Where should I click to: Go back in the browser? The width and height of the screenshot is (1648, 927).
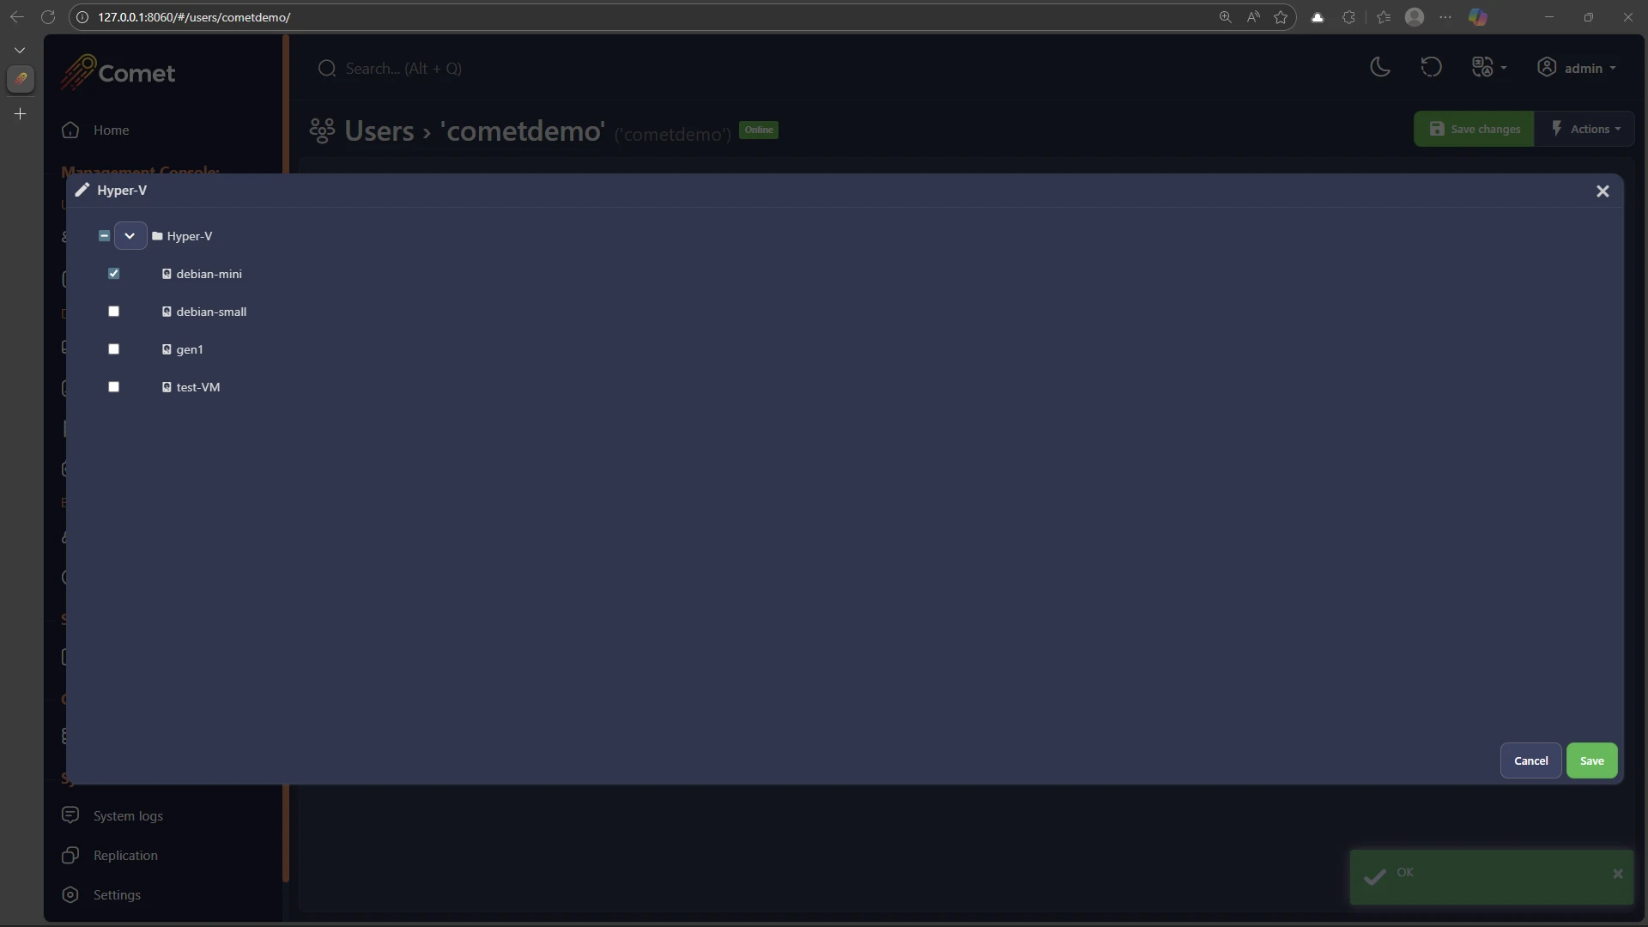pos(16,17)
